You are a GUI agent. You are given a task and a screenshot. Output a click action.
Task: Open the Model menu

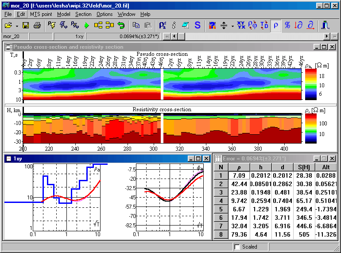point(64,14)
